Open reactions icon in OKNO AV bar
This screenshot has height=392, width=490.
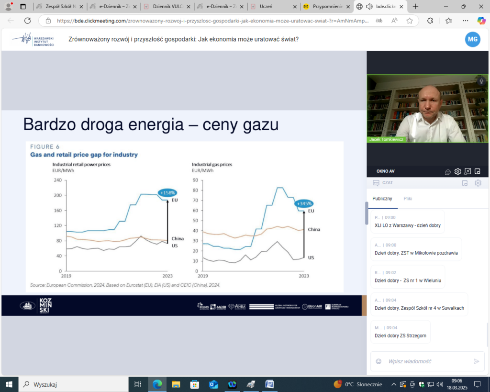point(448,172)
